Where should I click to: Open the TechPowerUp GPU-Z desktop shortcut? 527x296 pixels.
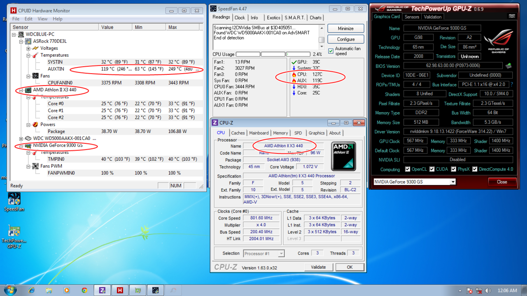coord(14,237)
